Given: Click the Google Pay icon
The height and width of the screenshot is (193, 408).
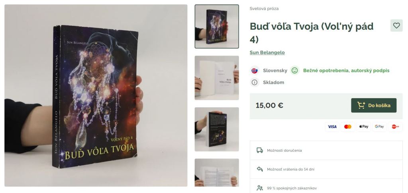Looking at the screenshot, I should (x=379, y=127).
